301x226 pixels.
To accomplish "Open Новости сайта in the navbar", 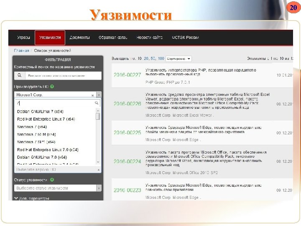I will [x=150, y=38].
